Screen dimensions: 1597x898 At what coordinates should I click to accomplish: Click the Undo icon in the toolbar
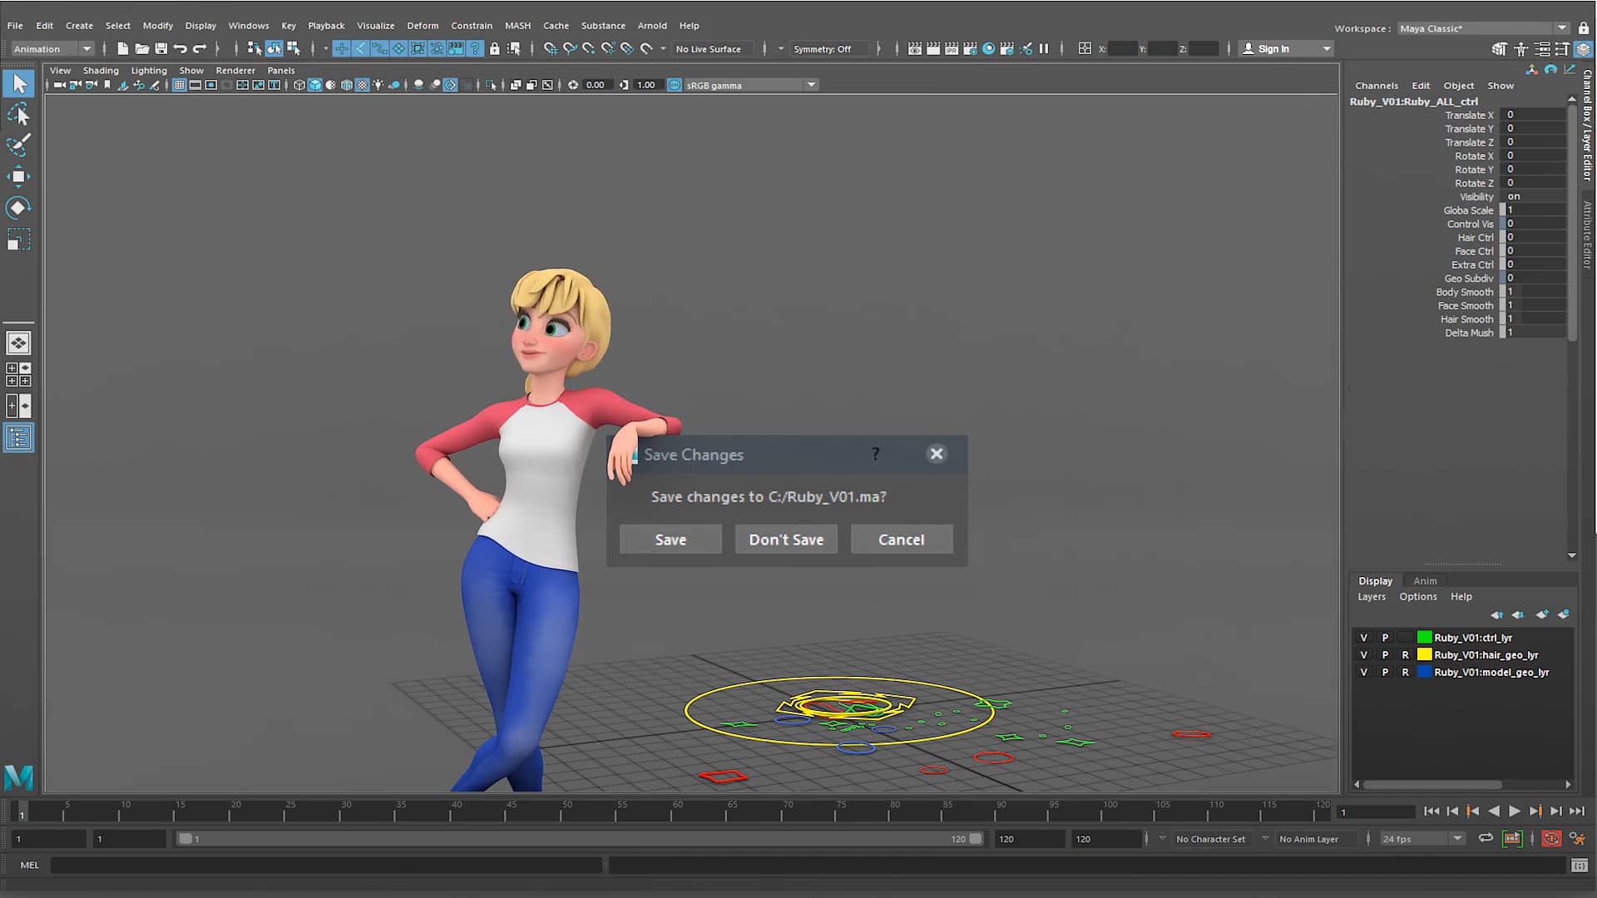180,49
